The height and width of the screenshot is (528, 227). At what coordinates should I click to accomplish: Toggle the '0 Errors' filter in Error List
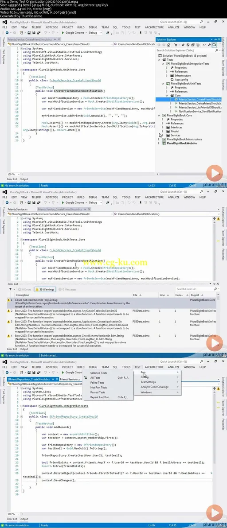(x=24, y=289)
